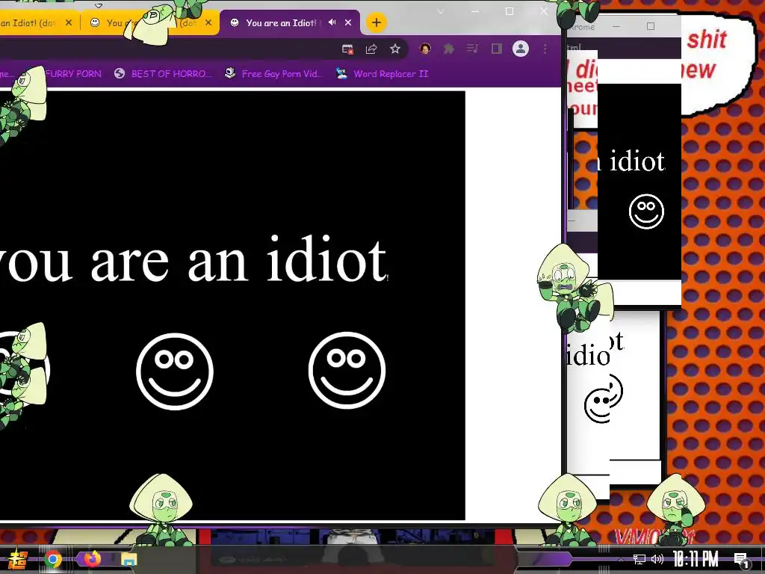Minimize the background Chrome window on the right
The image size is (765, 574).
click(x=616, y=26)
